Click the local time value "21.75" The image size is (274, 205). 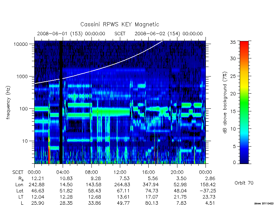tap(180, 197)
